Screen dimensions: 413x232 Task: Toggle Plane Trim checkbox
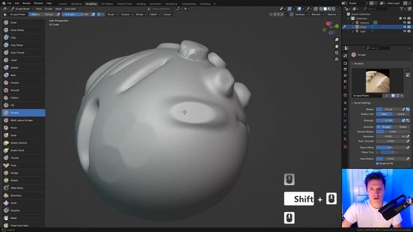(x=378, y=152)
